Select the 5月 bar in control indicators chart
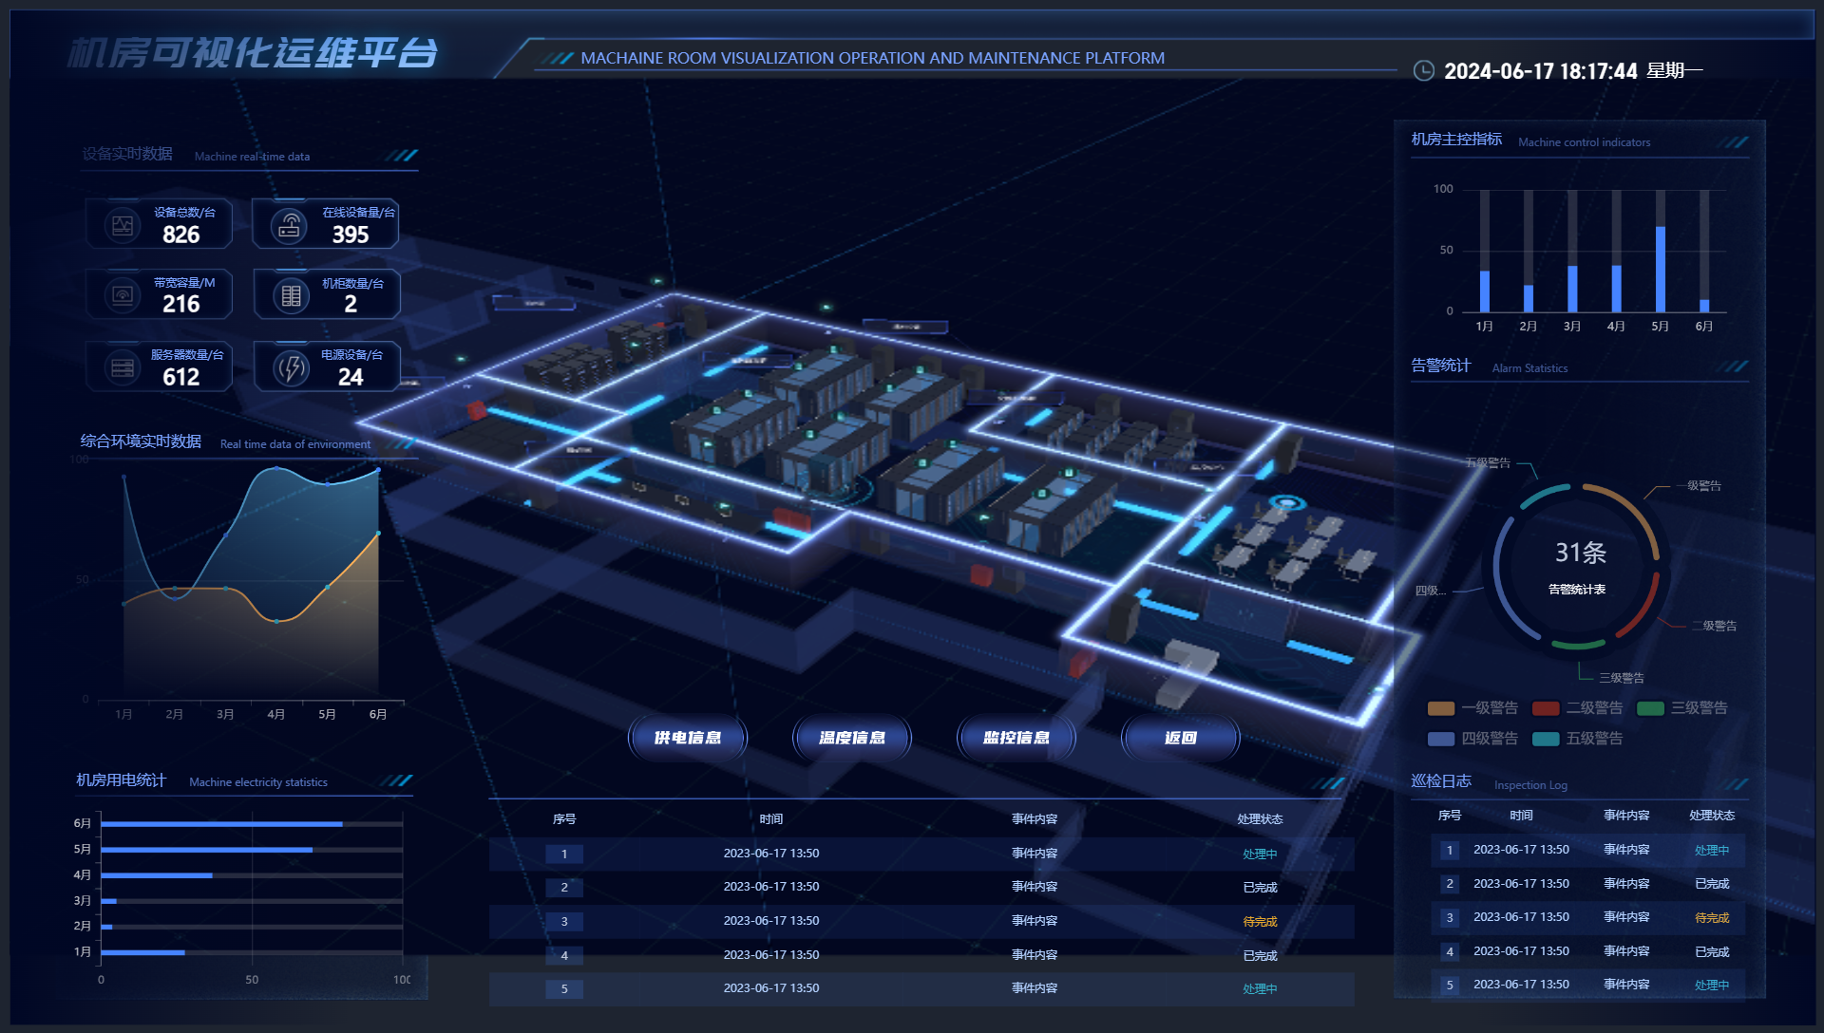 (1660, 269)
